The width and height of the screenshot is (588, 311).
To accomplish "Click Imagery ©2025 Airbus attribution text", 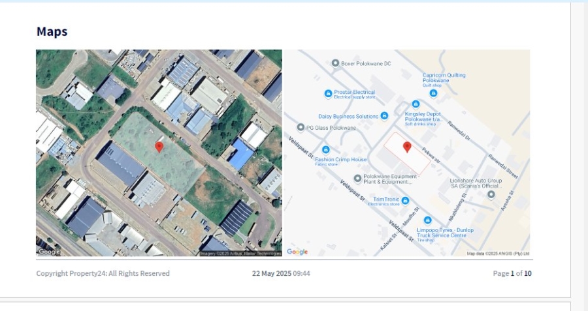I will [x=240, y=254].
